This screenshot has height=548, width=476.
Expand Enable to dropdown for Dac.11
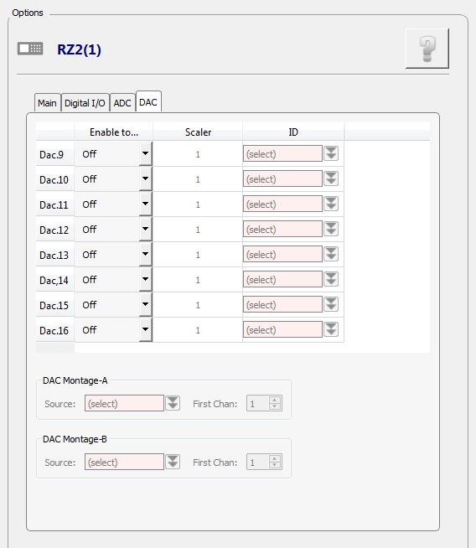(145, 204)
